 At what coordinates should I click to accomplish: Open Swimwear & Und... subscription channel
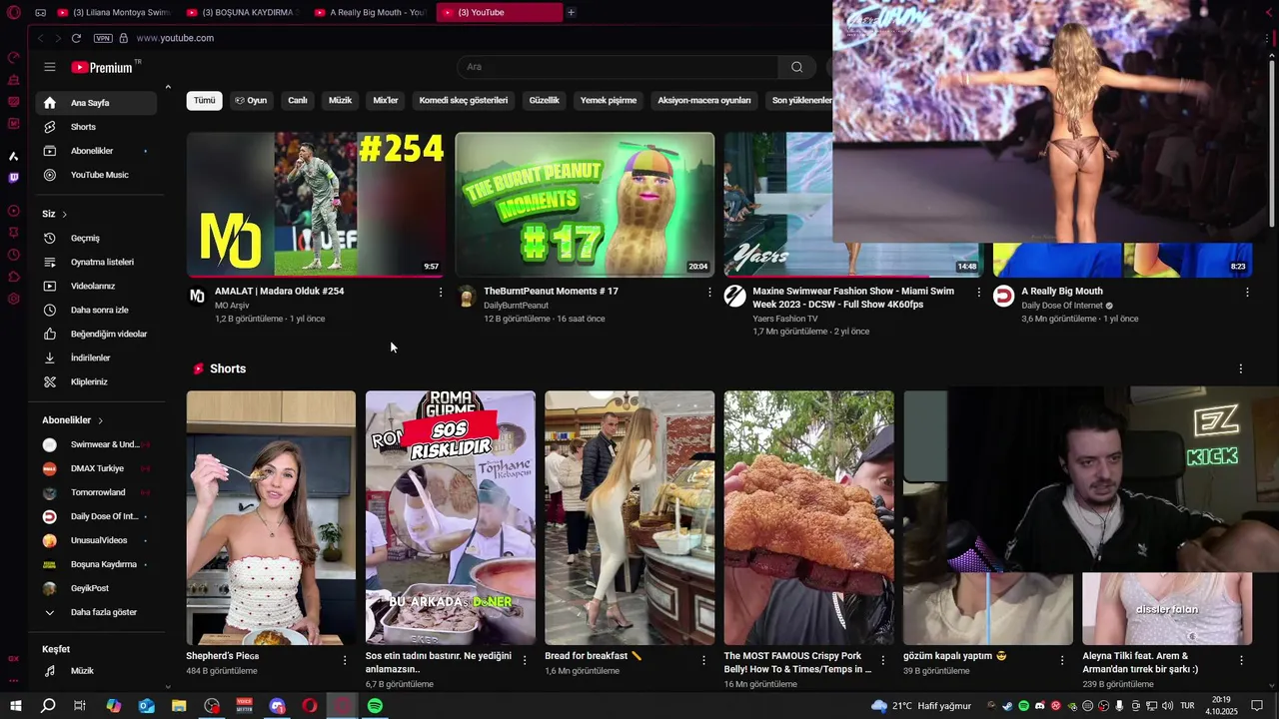(96, 444)
